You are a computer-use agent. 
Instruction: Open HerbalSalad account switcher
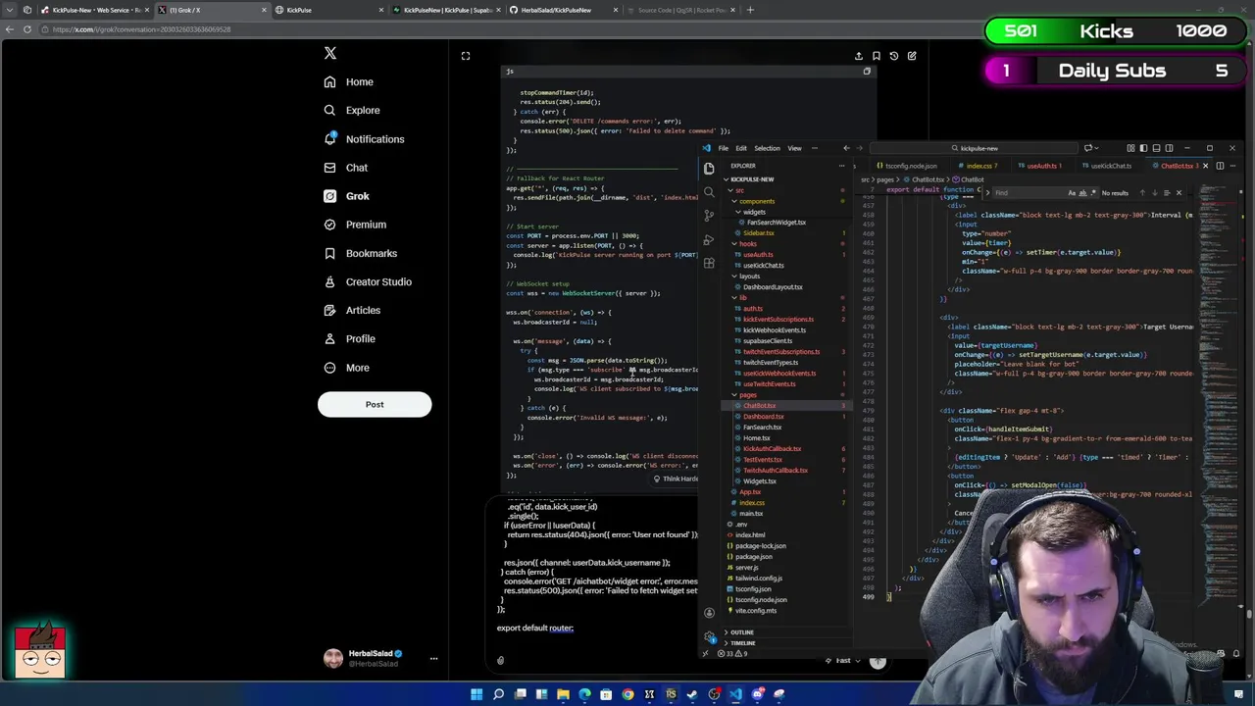(x=381, y=658)
